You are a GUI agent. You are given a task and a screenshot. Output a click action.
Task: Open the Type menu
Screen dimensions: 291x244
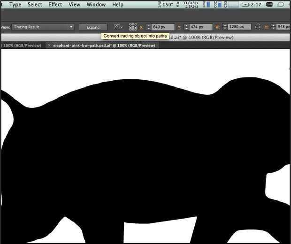pos(15,5)
